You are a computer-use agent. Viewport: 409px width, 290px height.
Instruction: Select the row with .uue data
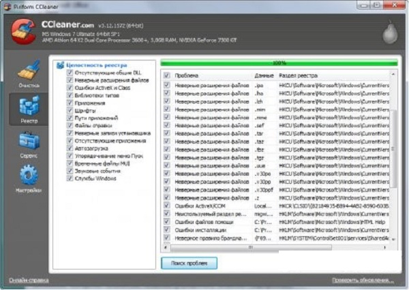pyautogui.click(x=276, y=165)
